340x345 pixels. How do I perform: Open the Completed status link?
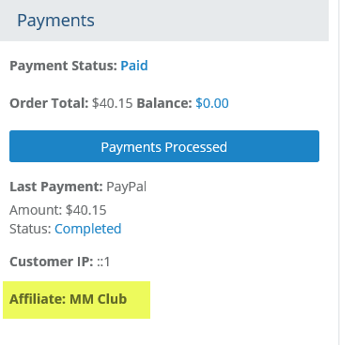pos(88,229)
